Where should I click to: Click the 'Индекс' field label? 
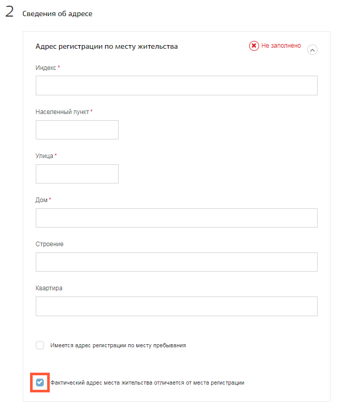coord(46,68)
